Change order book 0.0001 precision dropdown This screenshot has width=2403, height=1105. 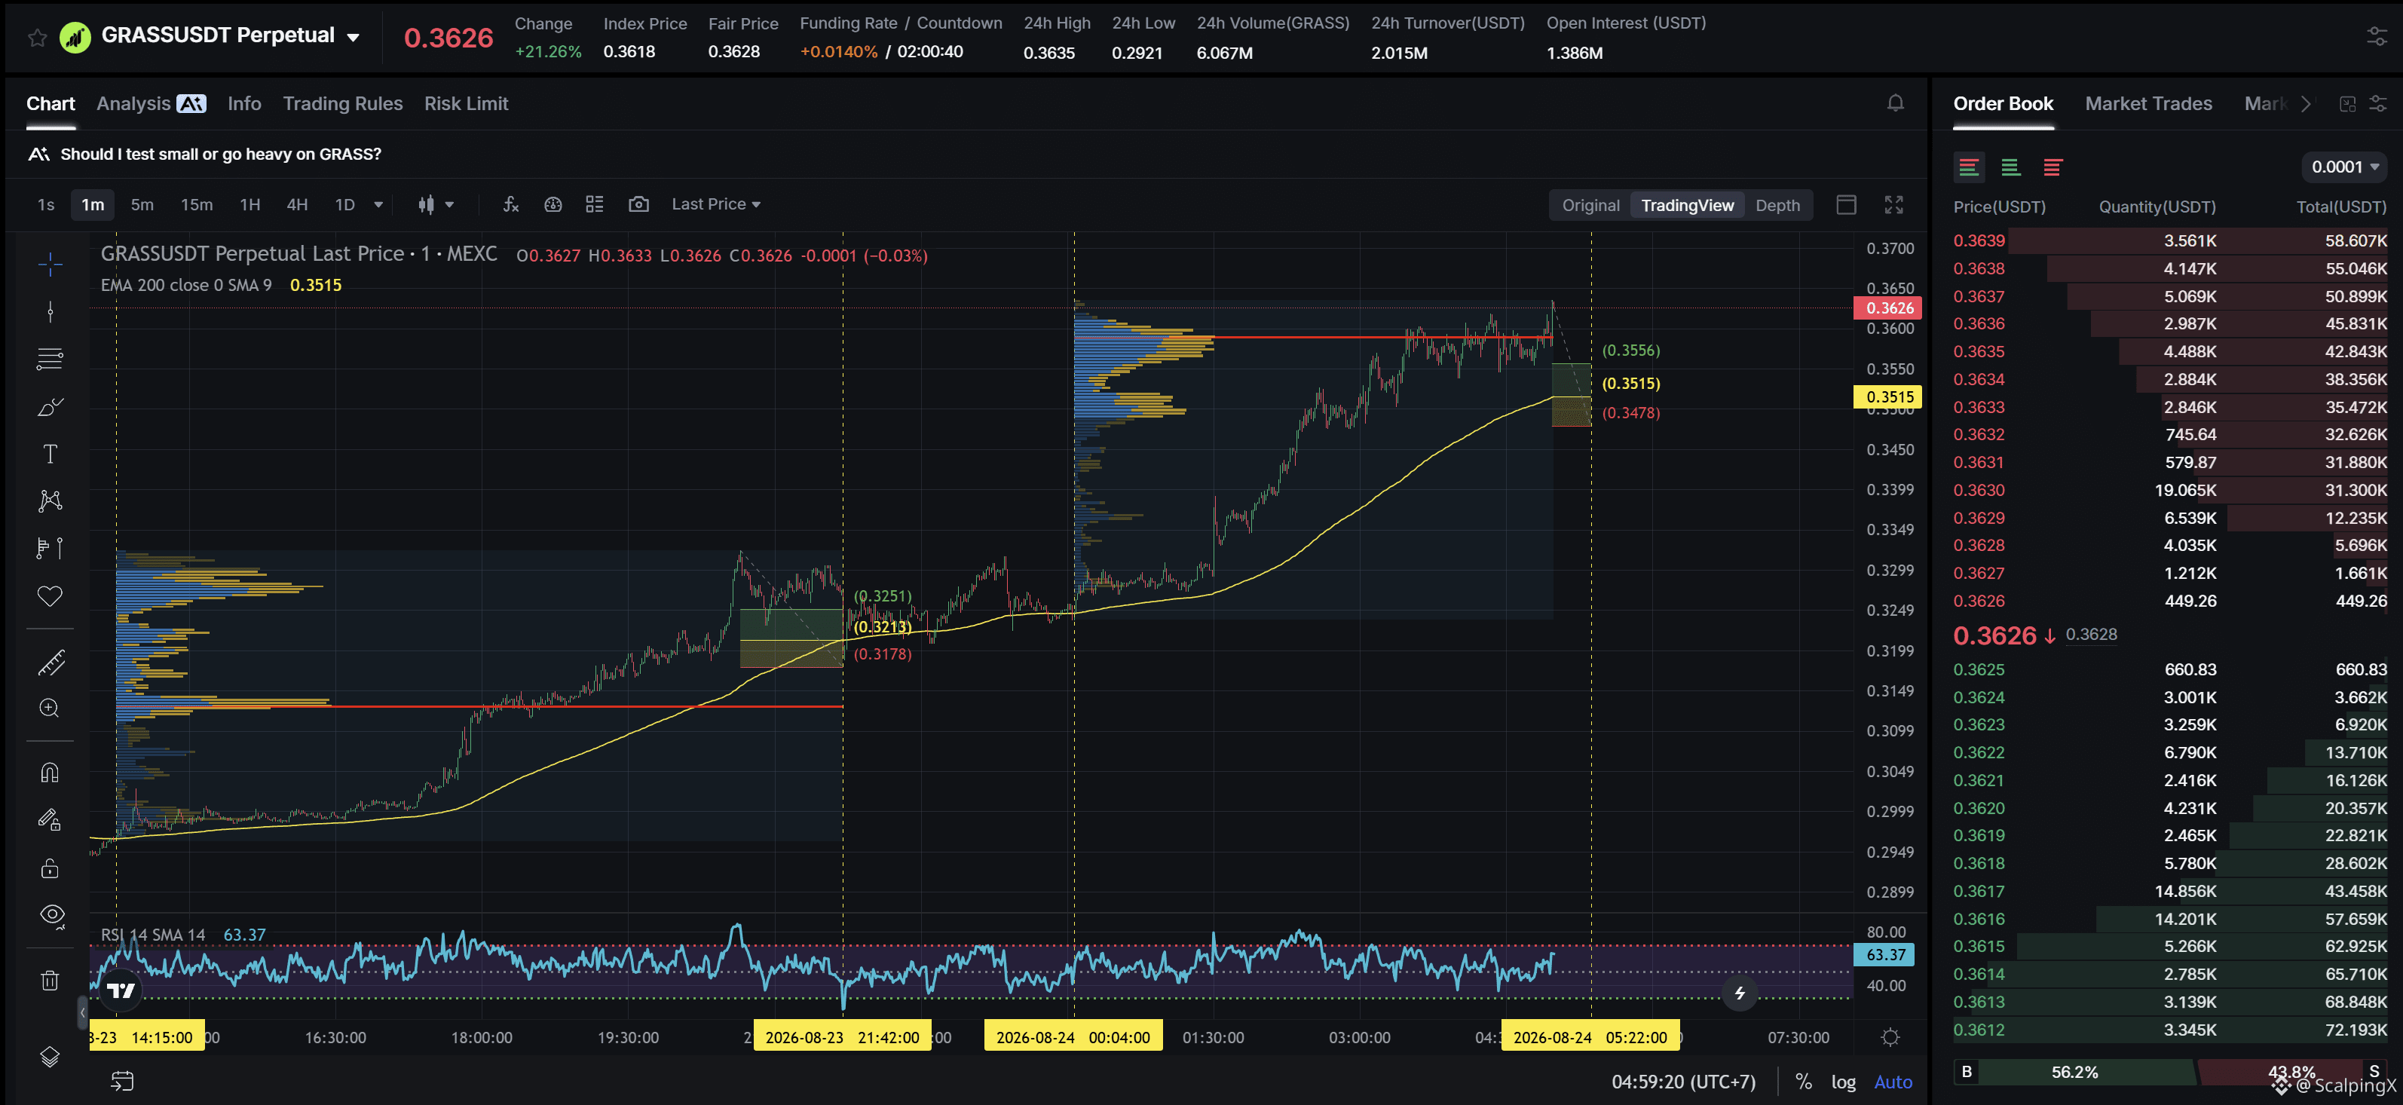point(2344,167)
